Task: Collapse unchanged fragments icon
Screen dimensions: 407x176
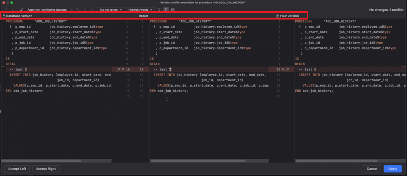Action: tap(159, 10)
